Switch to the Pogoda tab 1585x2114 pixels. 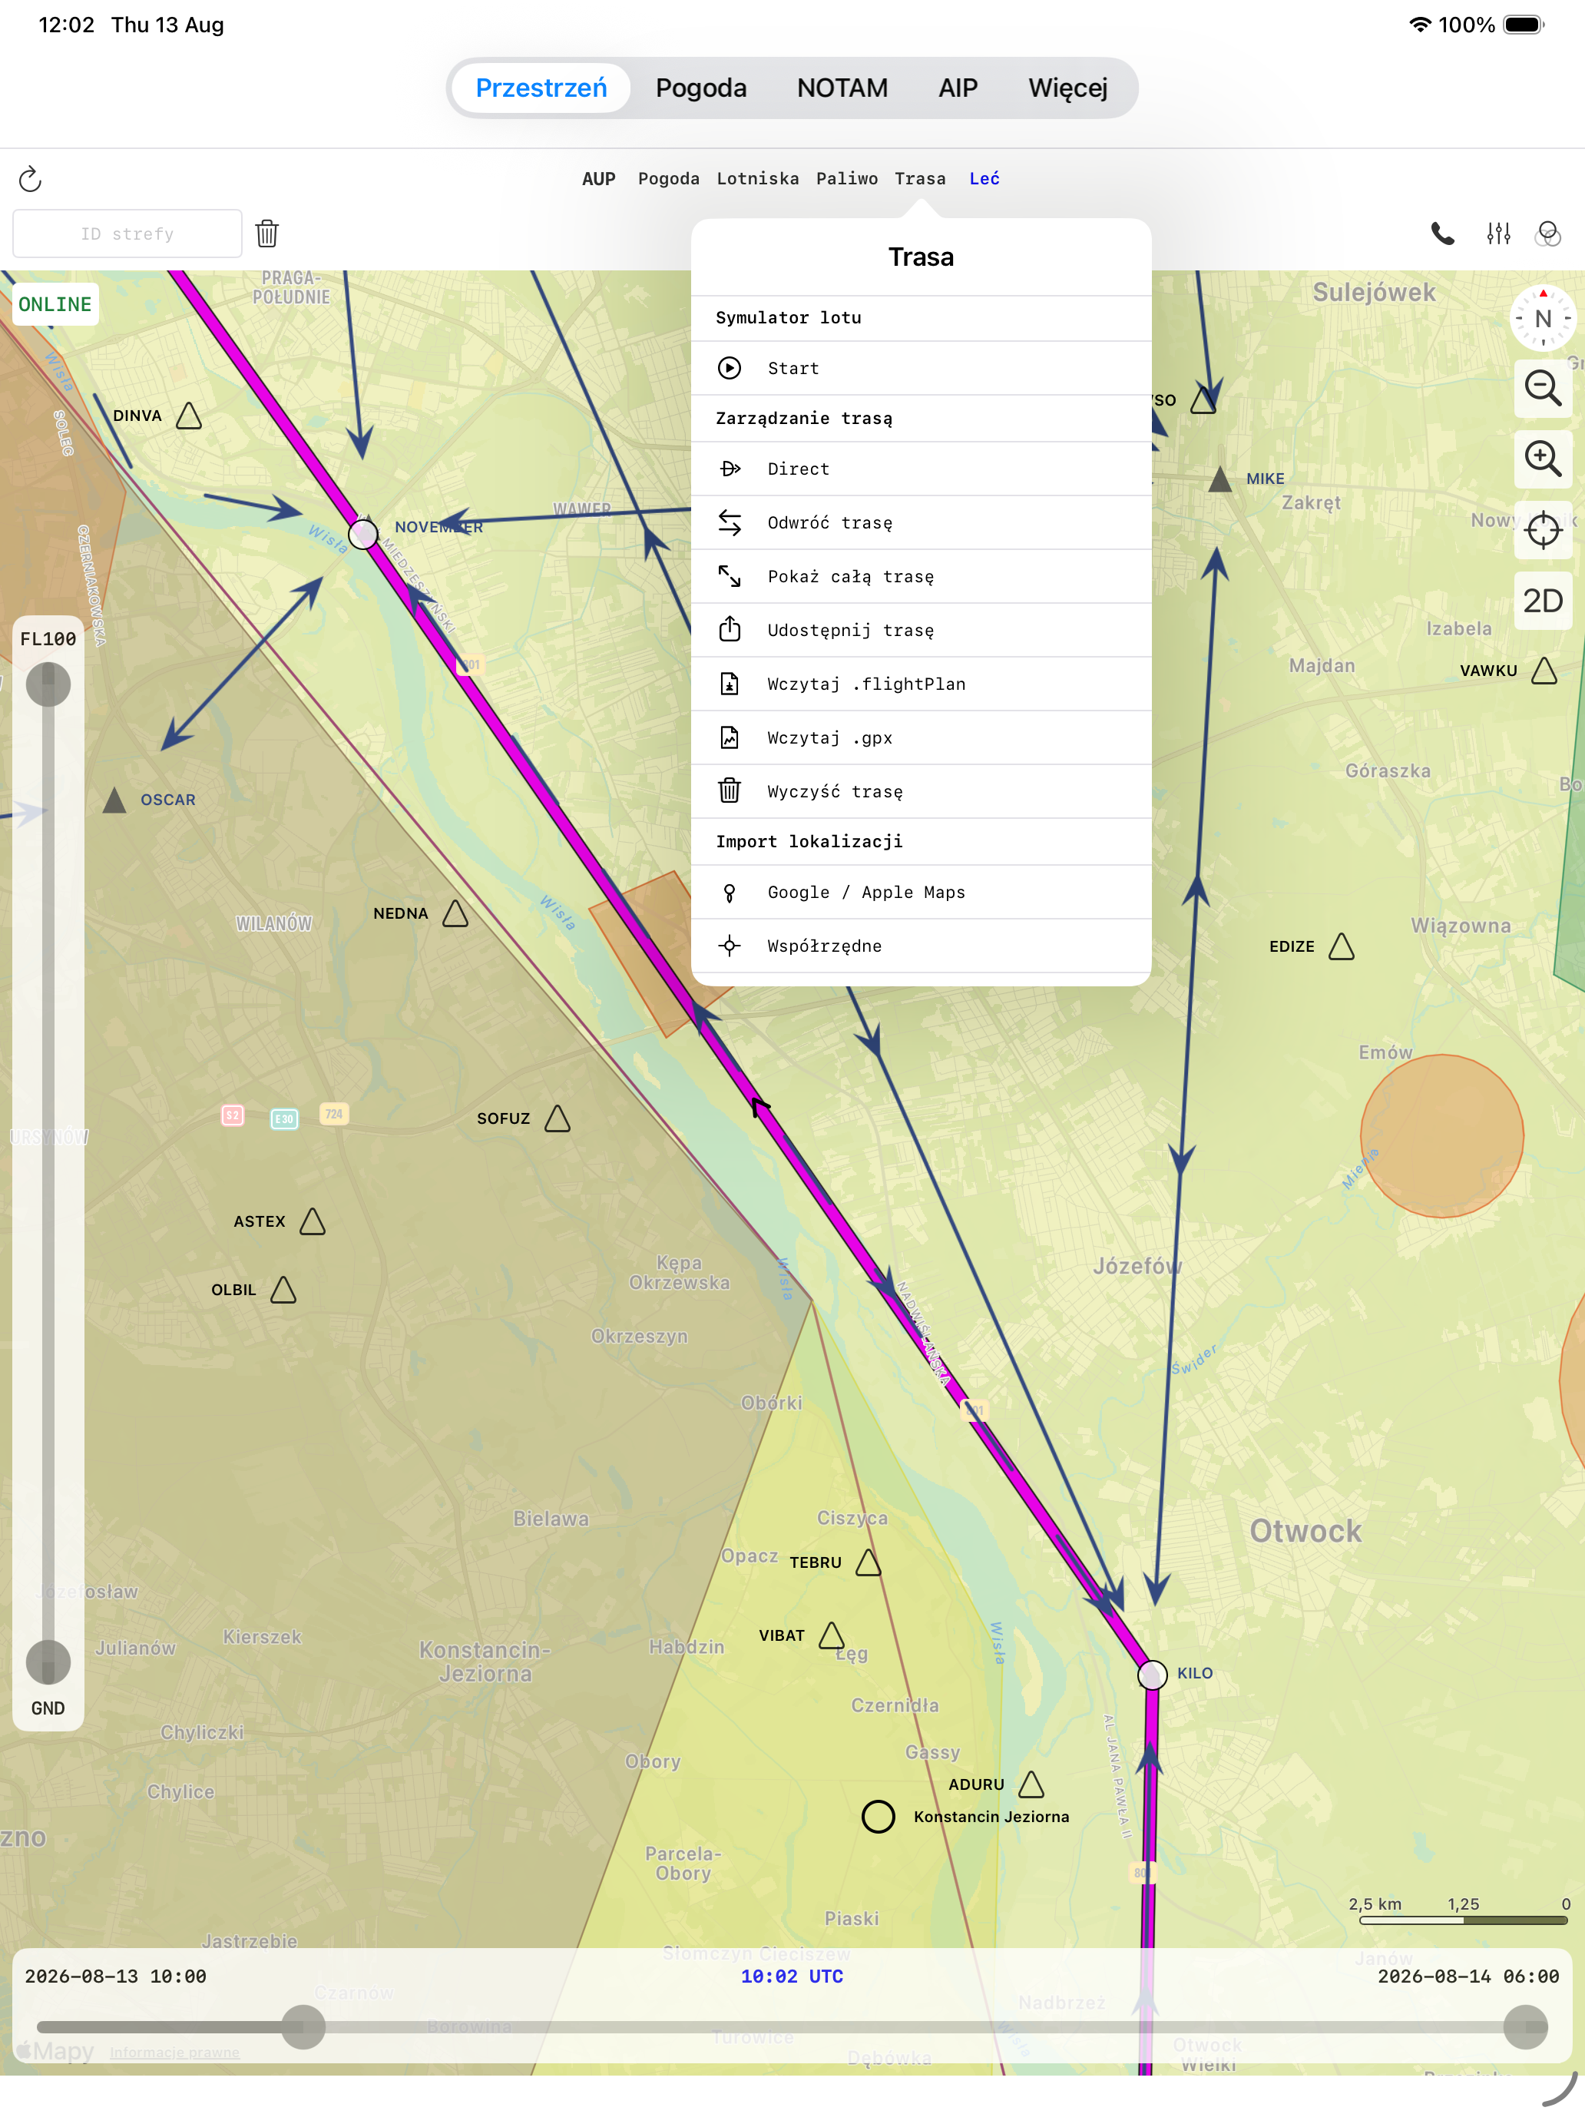pyautogui.click(x=701, y=88)
